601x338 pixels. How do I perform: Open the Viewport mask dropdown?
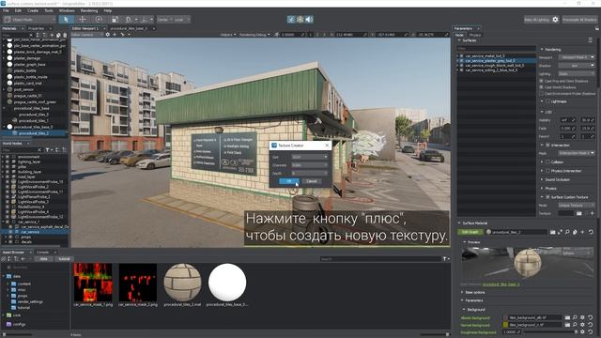tap(577, 57)
